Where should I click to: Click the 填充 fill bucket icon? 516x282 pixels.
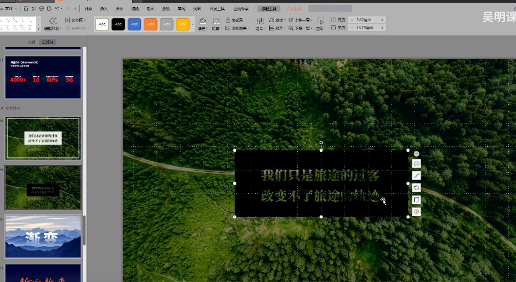point(203,22)
